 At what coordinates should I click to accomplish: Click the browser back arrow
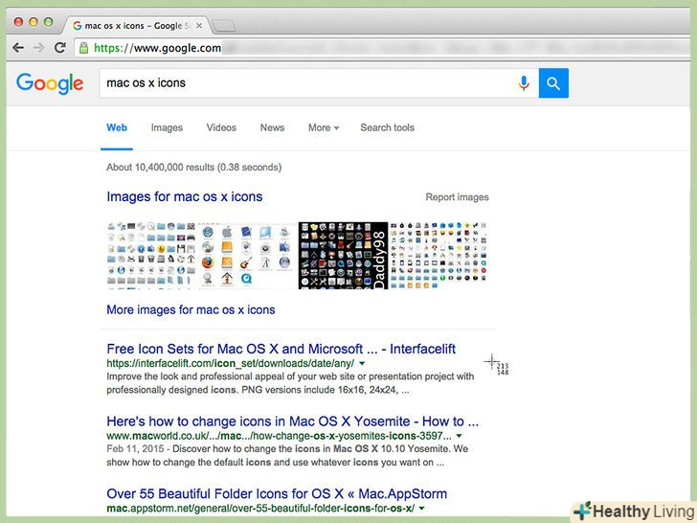pyautogui.click(x=18, y=48)
